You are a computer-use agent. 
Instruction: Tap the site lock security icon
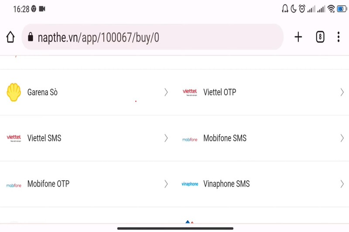tap(30, 37)
